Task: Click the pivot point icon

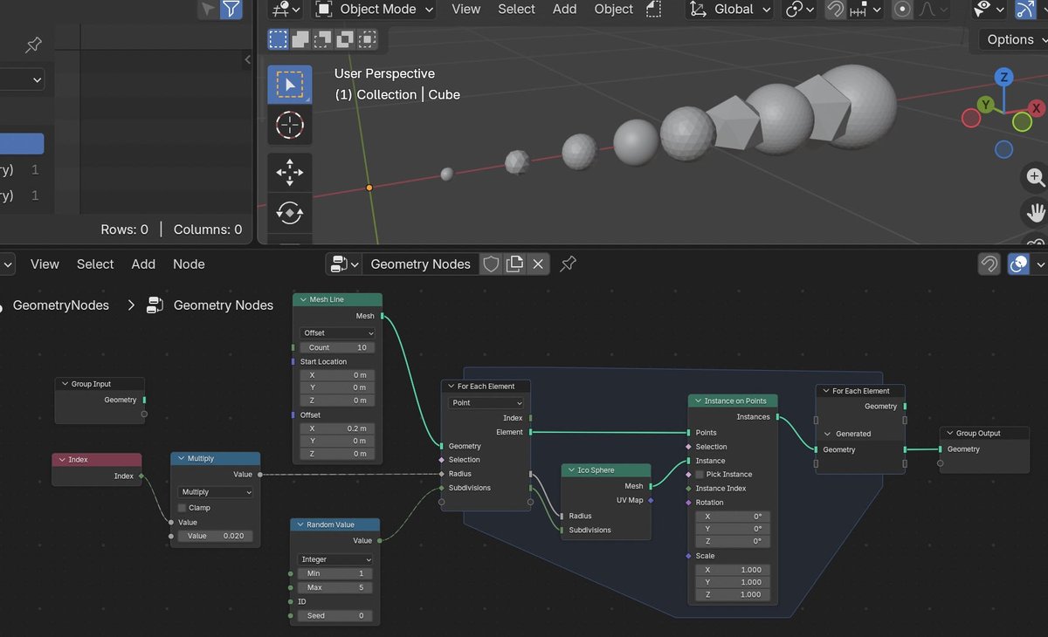Action: pyautogui.click(x=800, y=9)
